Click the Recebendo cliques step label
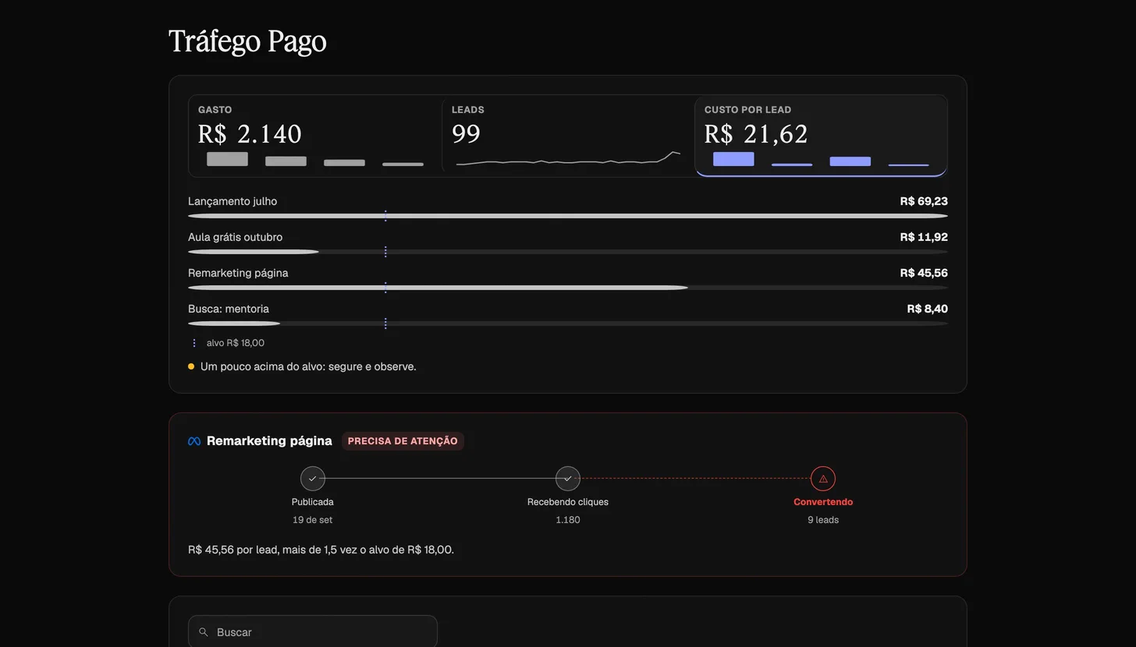The height and width of the screenshot is (647, 1136). click(568, 502)
